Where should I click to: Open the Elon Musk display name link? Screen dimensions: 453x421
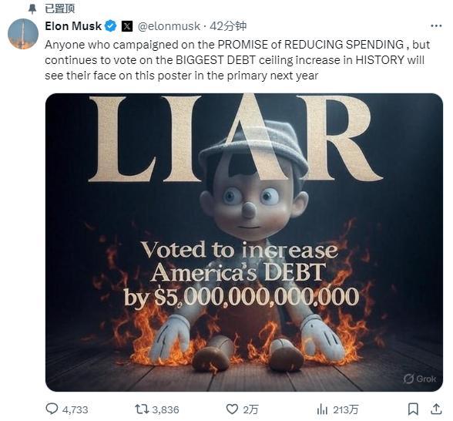[x=73, y=26]
